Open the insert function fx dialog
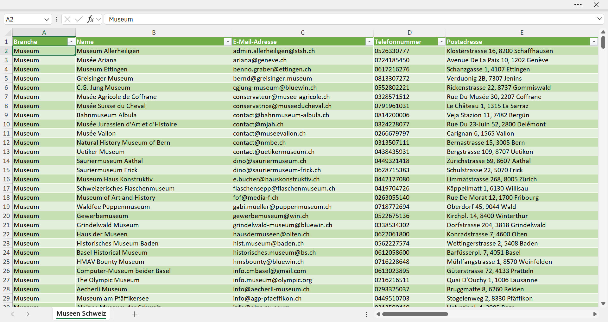608x322 pixels. point(90,19)
